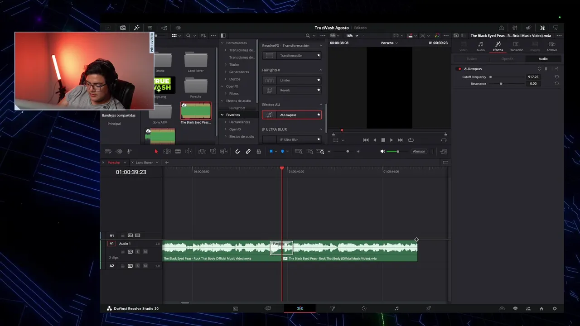The image size is (580, 326).
Task: Click the Stop playback button
Action: point(383,140)
